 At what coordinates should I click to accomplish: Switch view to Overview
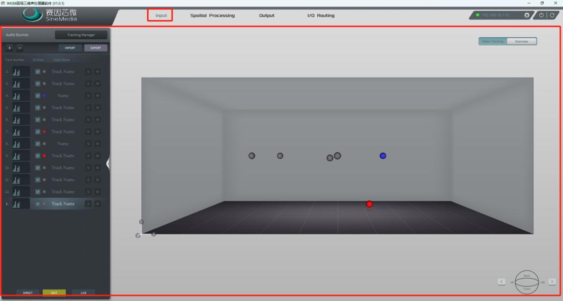[x=522, y=41]
